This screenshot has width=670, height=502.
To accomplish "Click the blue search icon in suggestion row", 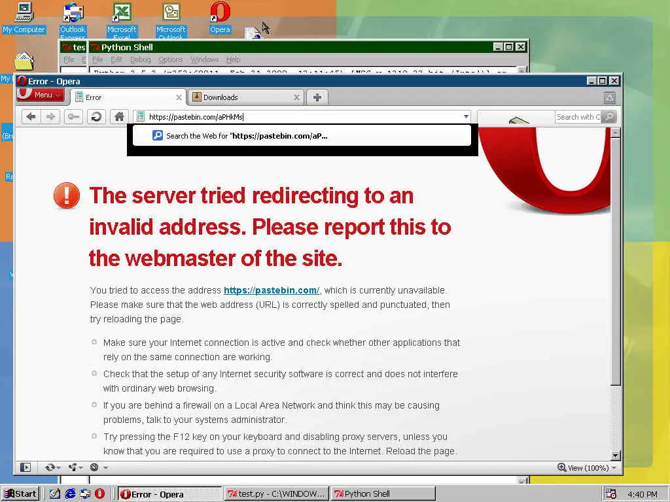I will [158, 135].
